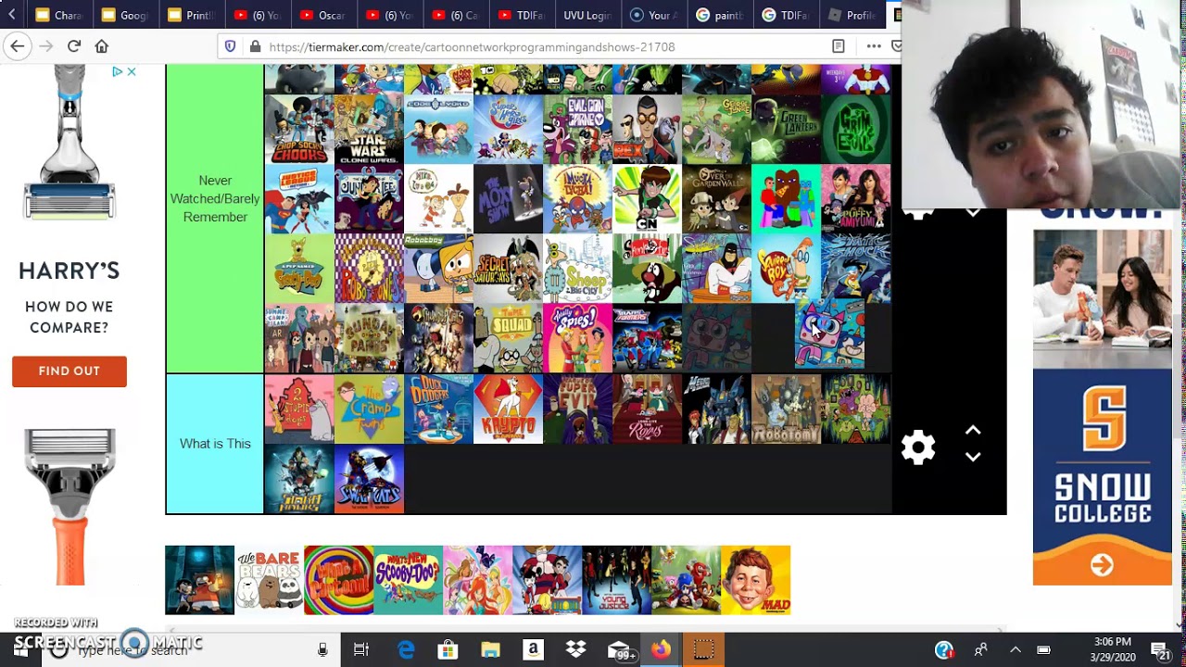This screenshot has height=667, width=1186.
Task: Switch to the PrintIt tab
Action: [x=191, y=15]
